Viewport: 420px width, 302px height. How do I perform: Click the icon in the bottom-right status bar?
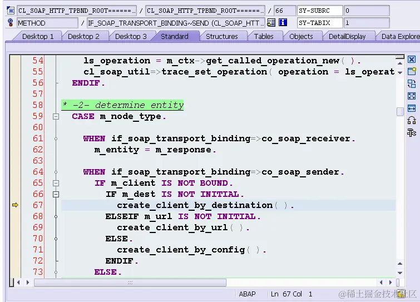401,294
